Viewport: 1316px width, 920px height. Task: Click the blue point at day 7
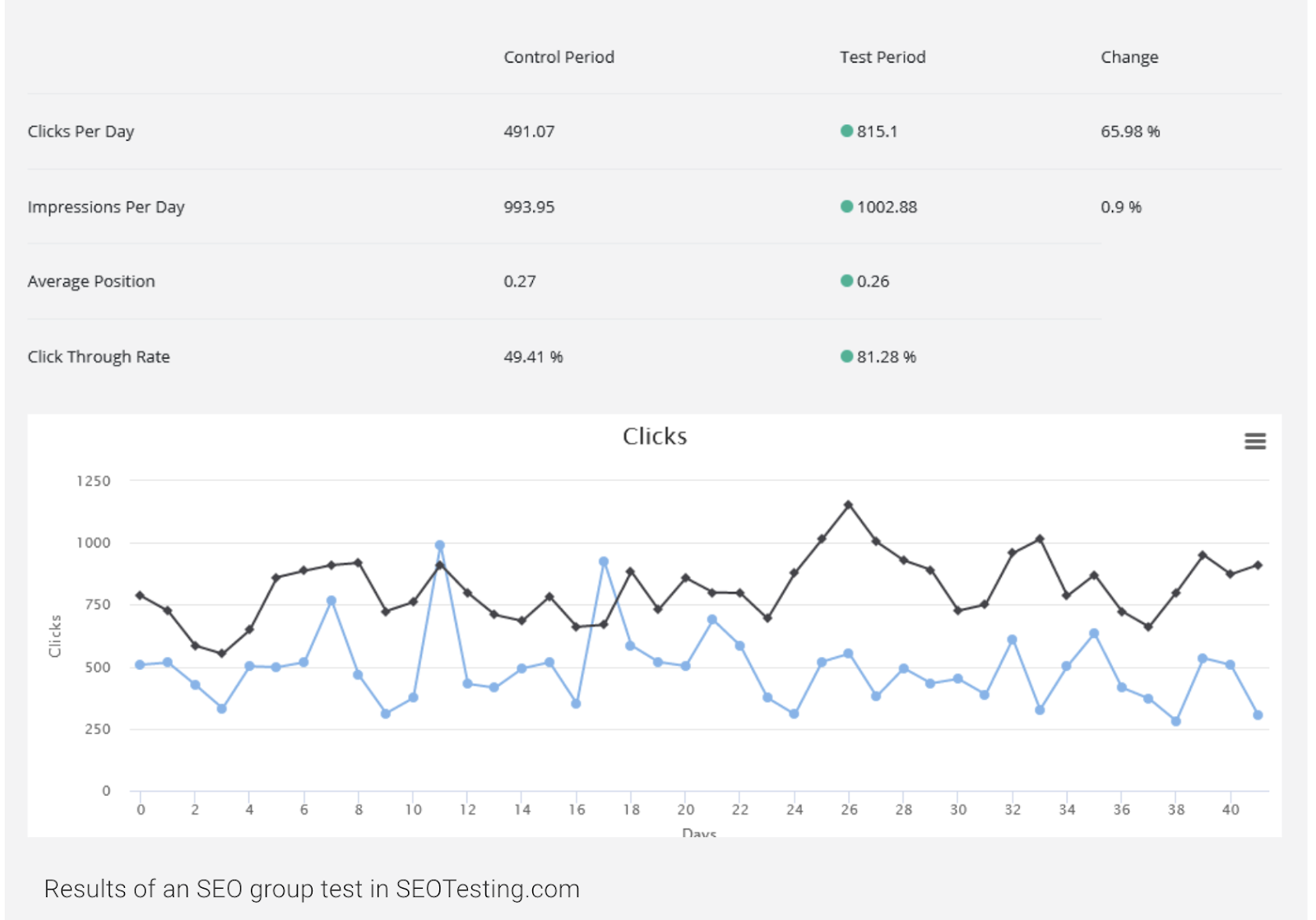point(331,601)
